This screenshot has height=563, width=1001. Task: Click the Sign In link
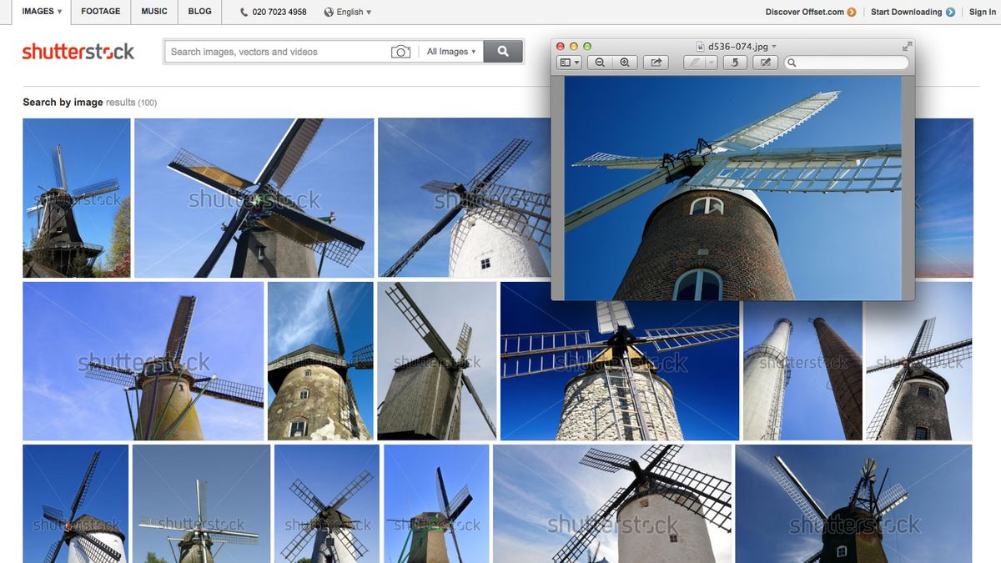click(981, 12)
